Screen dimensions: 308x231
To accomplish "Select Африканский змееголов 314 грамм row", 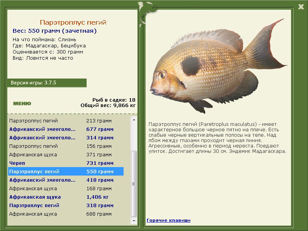I will click(x=66, y=138).
